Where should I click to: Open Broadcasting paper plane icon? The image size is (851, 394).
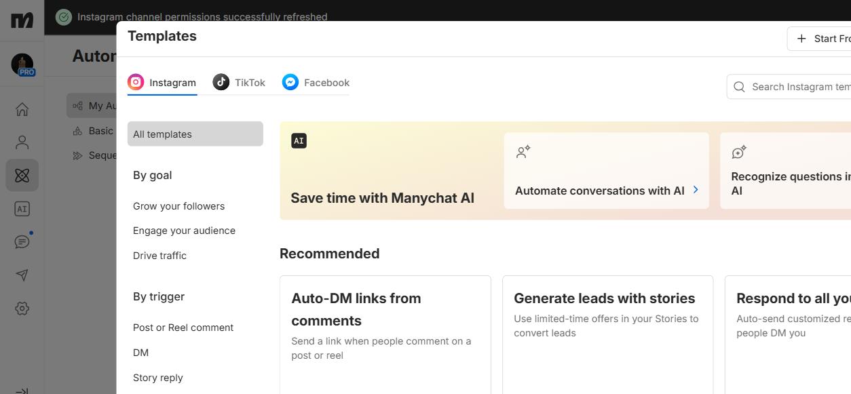(x=22, y=275)
